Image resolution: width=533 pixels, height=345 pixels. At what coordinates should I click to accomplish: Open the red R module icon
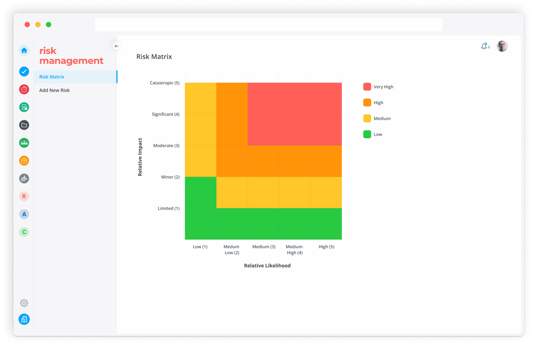click(24, 196)
